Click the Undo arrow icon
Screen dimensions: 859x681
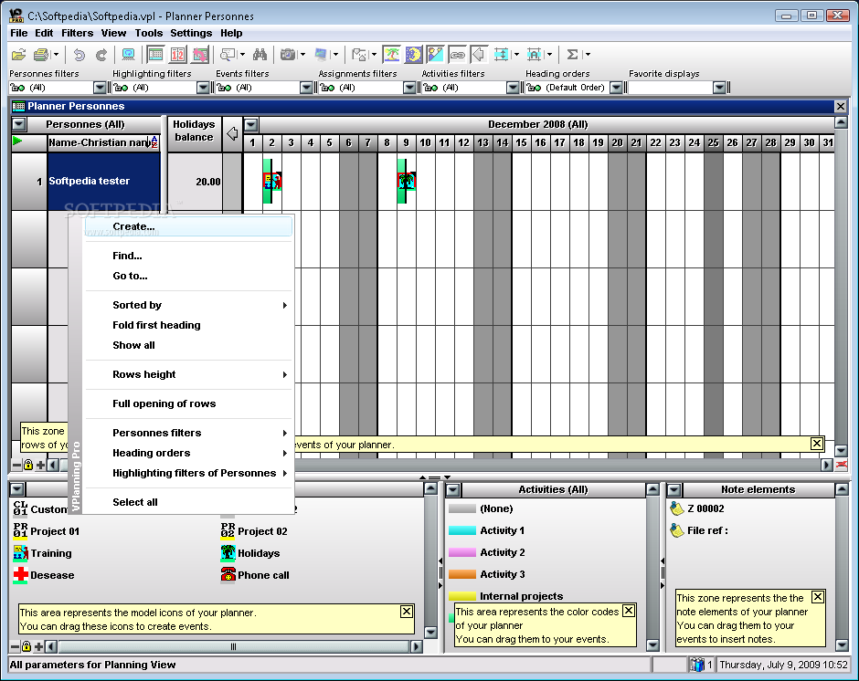[x=80, y=55]
